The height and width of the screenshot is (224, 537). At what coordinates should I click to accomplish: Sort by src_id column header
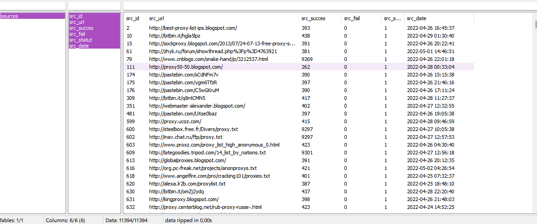[135, 18]
